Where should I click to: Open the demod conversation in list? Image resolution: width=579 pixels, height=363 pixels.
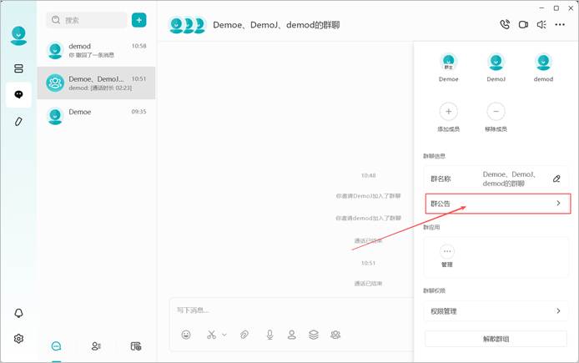[x=97, y=50]
